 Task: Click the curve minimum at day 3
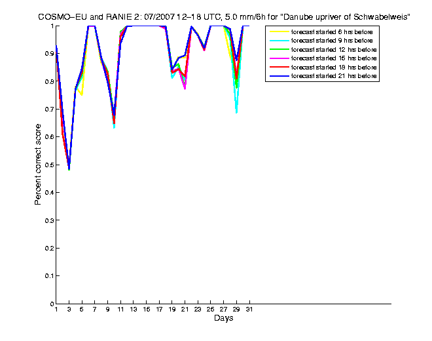click(x=69, y=169)
